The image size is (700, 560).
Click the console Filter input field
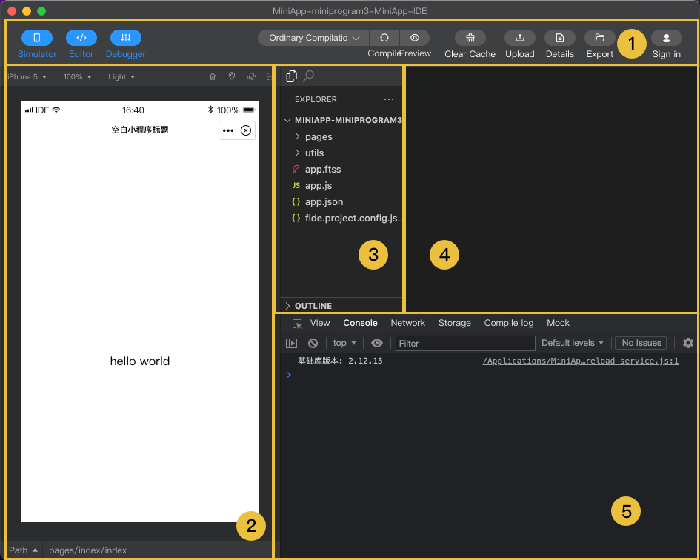point(465,343)
